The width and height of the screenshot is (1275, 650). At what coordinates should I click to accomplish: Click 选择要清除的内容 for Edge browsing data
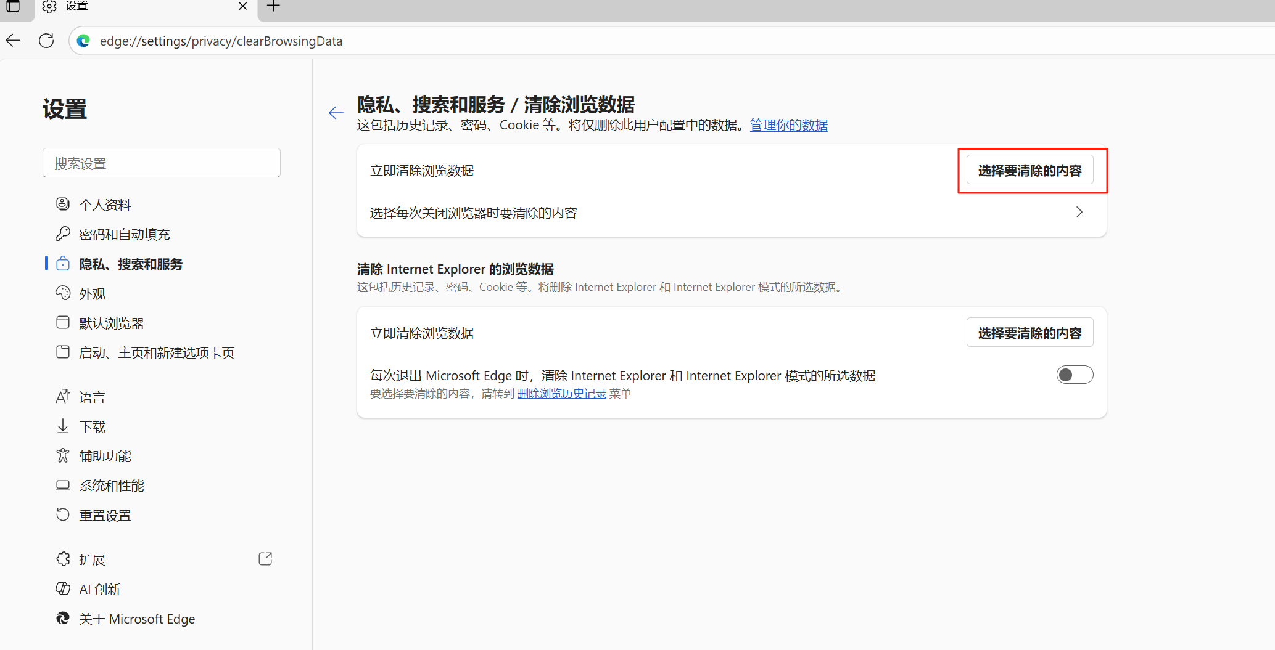tap(1029, 170)
